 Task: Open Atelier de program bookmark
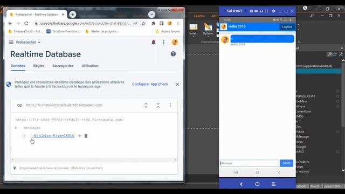pyautogui.click(x=102, y=31)
